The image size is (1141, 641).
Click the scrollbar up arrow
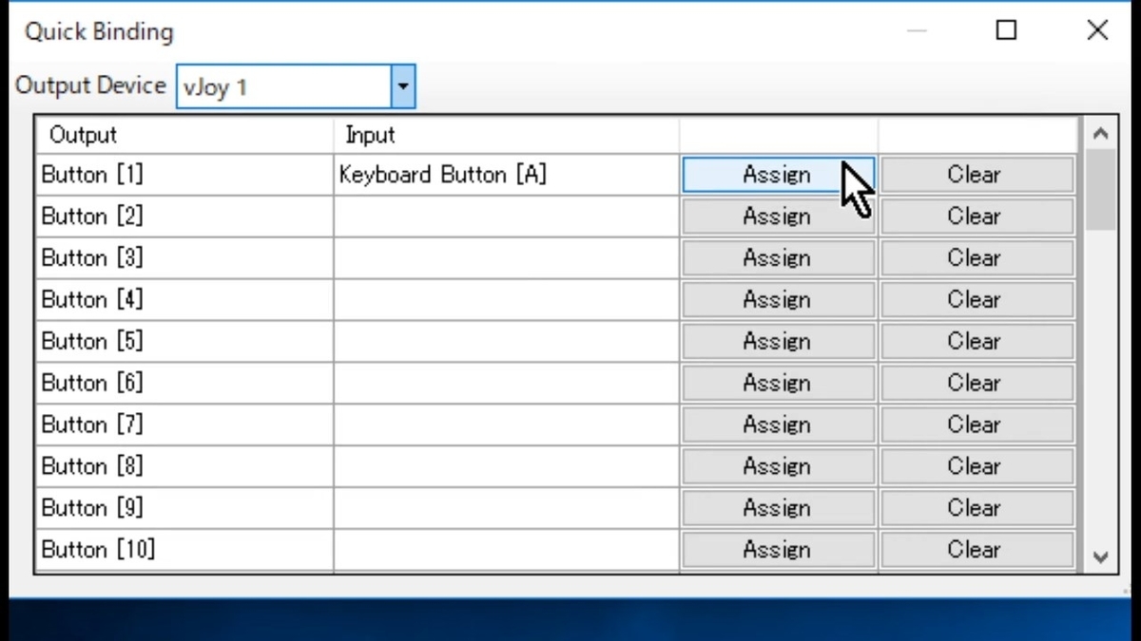click(1101, 134)
